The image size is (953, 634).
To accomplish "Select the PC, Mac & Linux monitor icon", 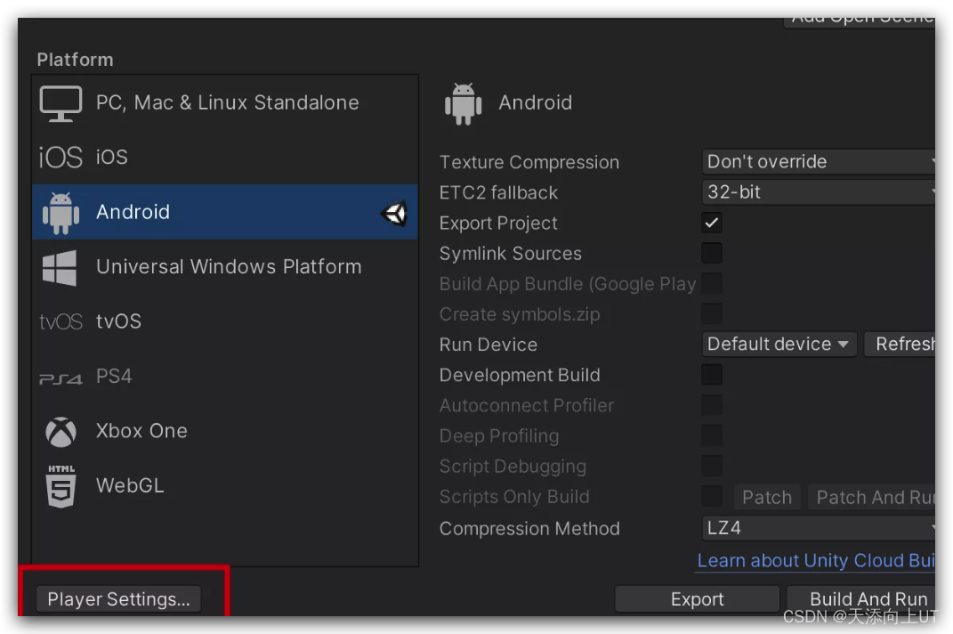I will 61,103.
